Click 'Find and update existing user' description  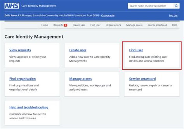coord(148,59)
